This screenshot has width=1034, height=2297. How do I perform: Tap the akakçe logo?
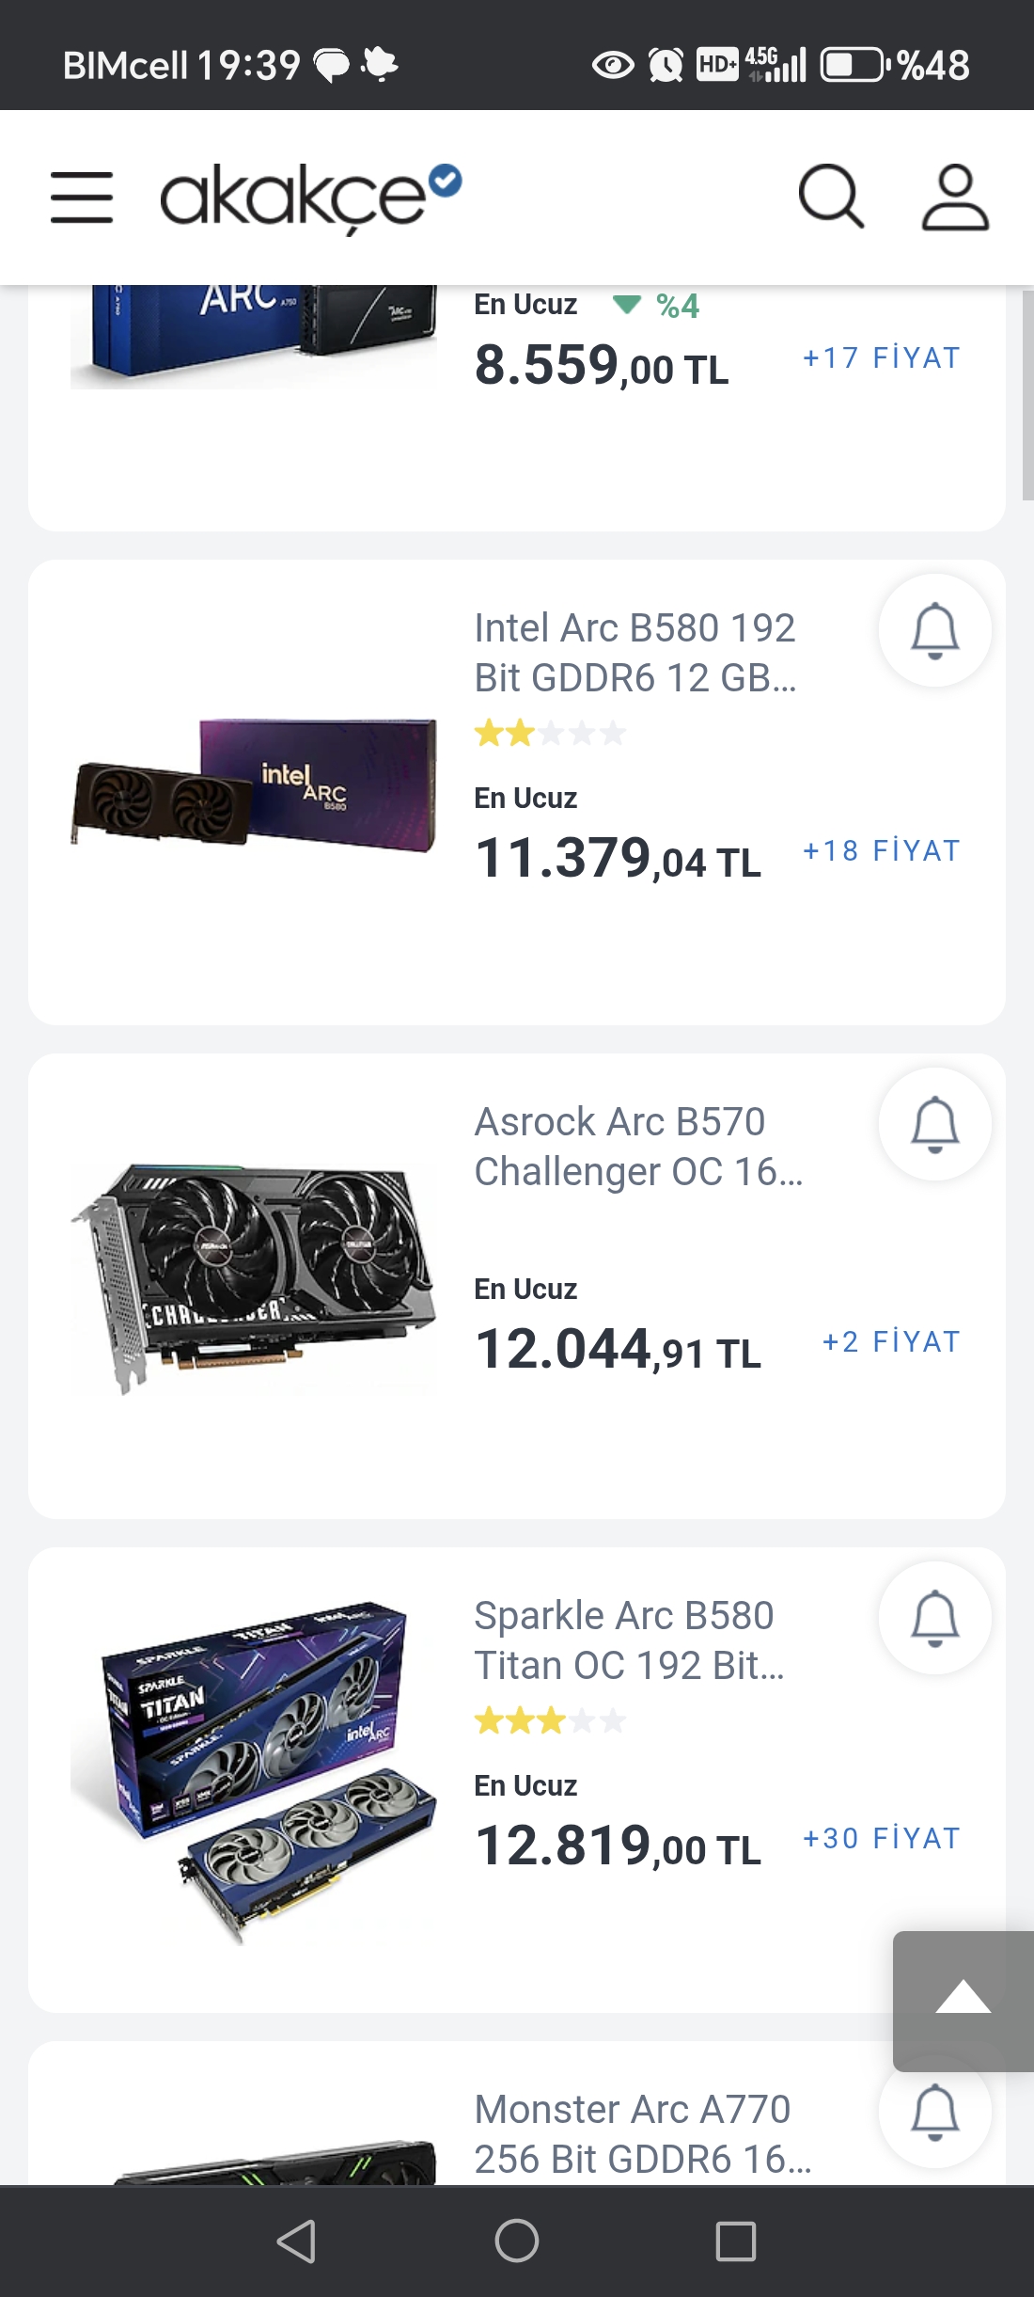click(310, 196)
